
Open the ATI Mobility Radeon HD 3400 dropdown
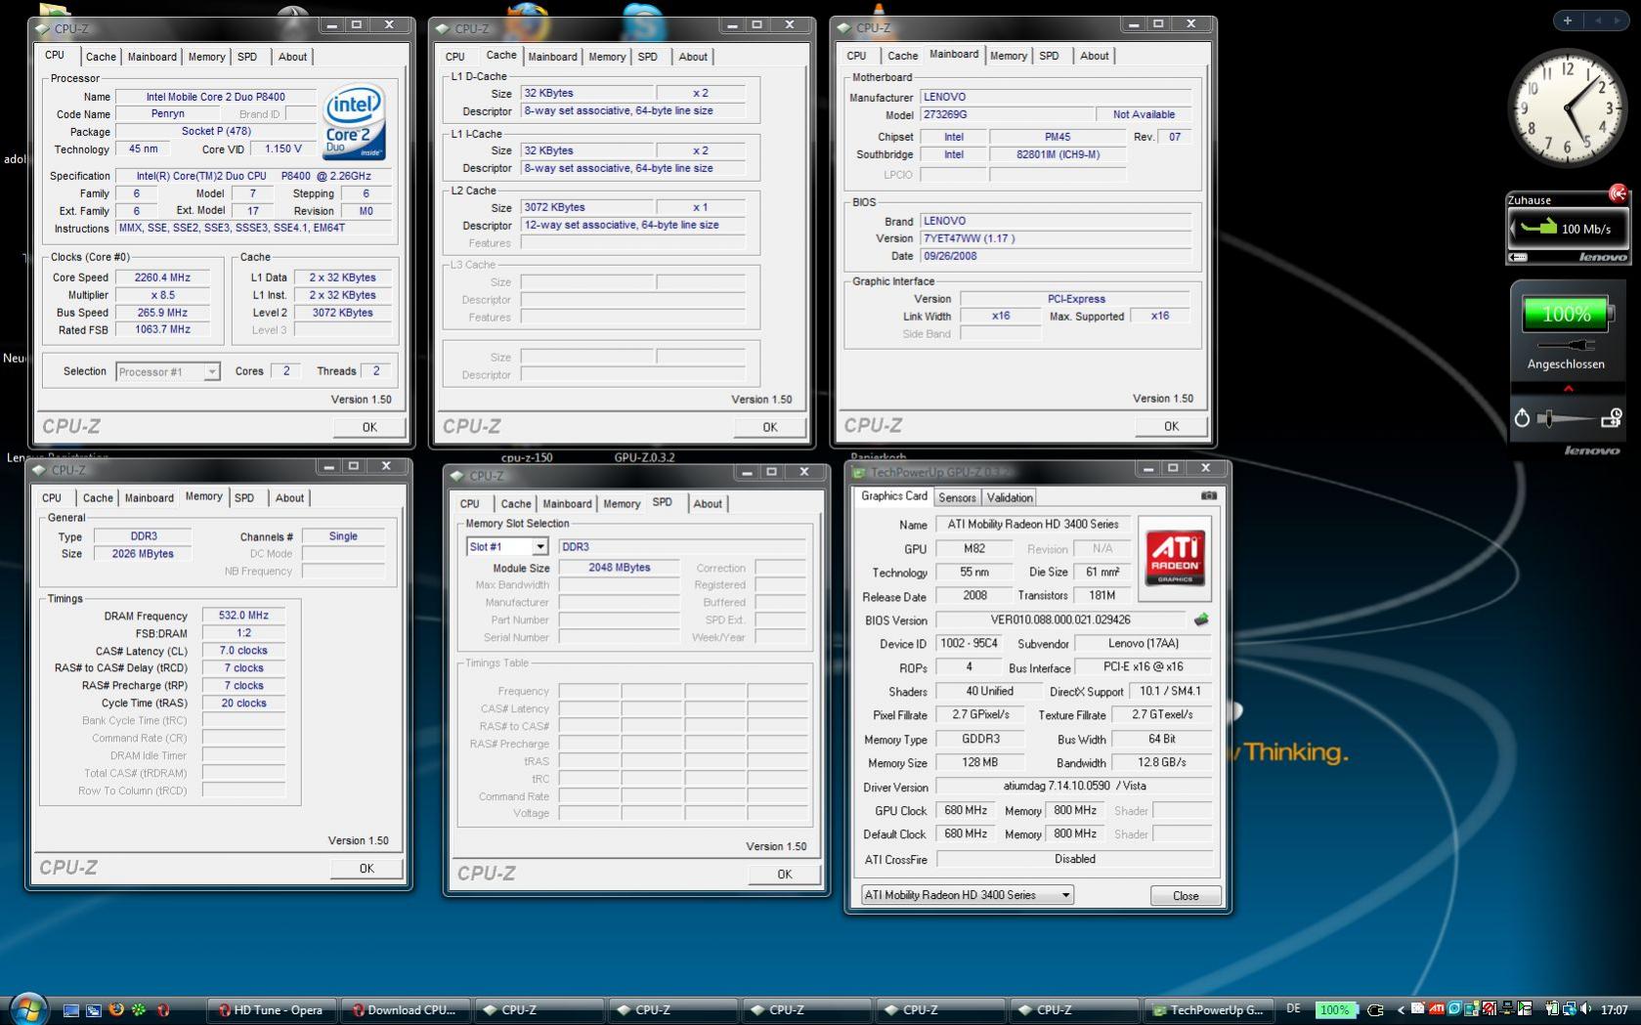(x=967, y=895)
